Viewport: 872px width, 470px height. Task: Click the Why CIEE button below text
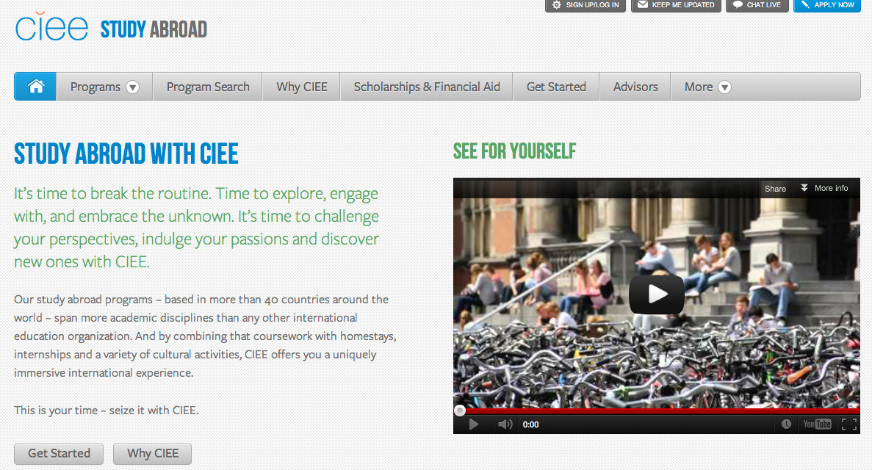152,454
